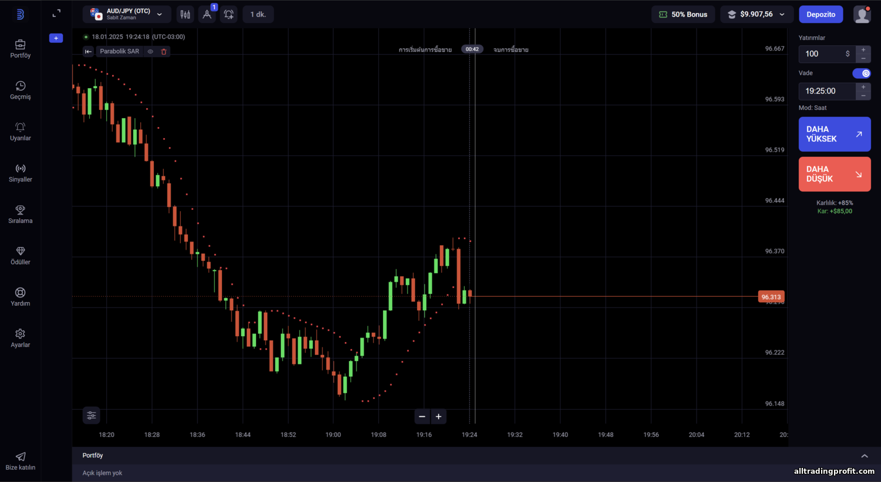Collapse the indicator list arrow
This screenshot has width=881, height=482.
88,52
